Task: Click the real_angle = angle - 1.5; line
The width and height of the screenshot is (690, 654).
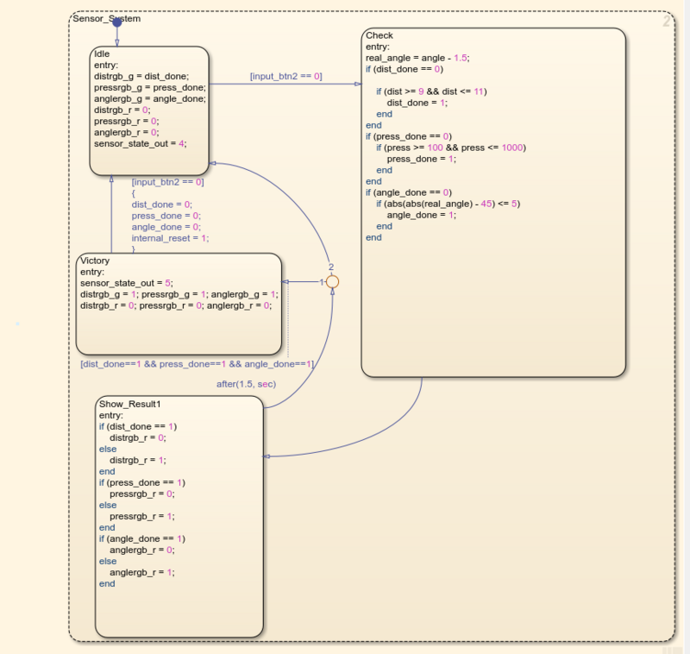Action: [x=417, y=58]
